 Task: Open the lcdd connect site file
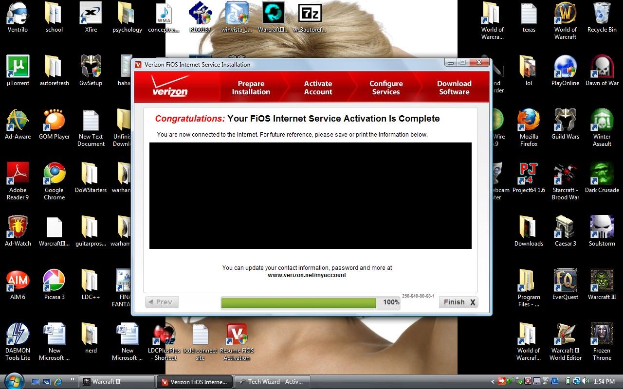tap(200, 342)
